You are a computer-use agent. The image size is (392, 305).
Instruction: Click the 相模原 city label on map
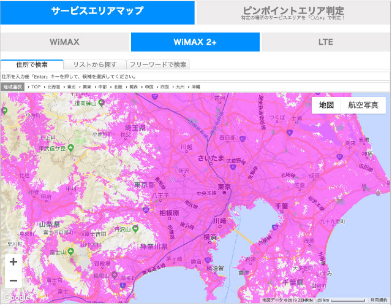(x=169, y=213)
